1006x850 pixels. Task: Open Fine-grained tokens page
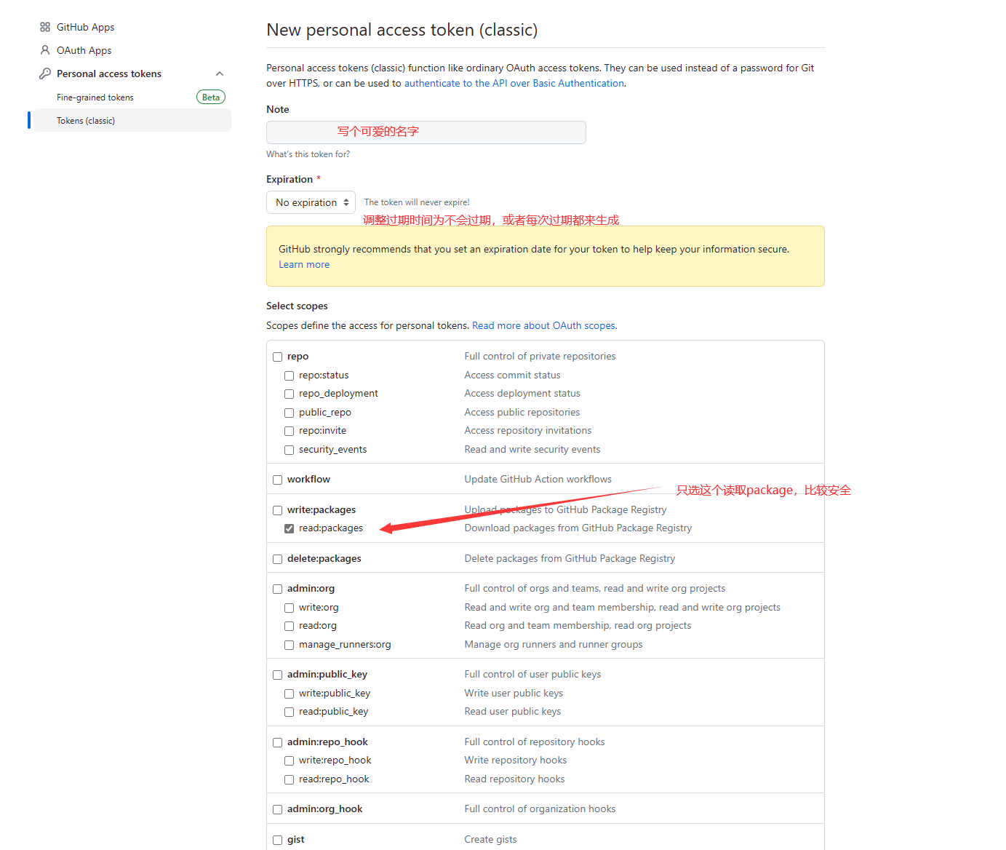[95, 98]
